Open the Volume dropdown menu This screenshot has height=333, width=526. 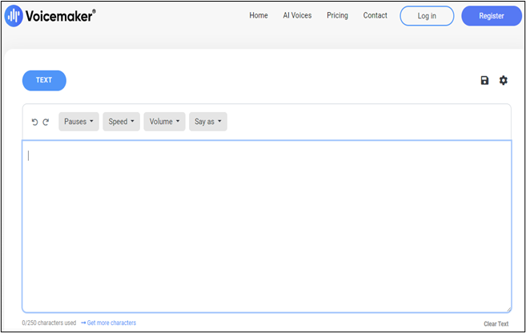coord(164,122)
